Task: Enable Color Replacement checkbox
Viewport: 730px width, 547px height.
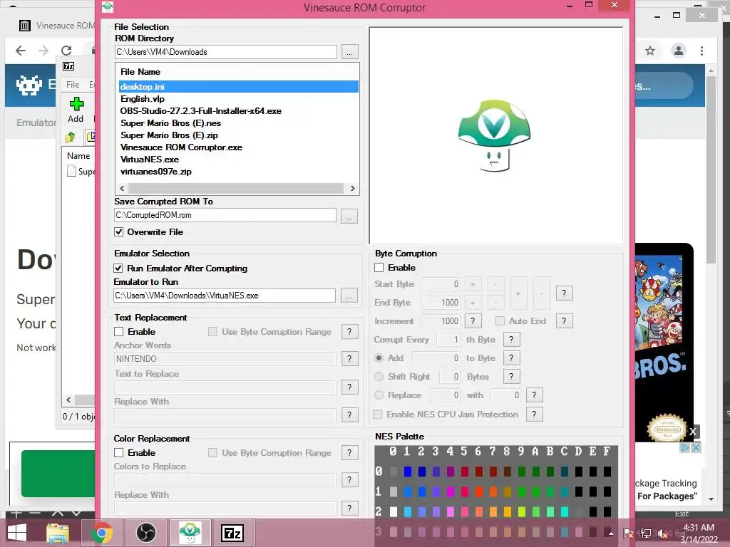Action: tap(119, 452)
